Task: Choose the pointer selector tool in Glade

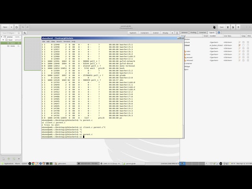Action: [4, 159]
